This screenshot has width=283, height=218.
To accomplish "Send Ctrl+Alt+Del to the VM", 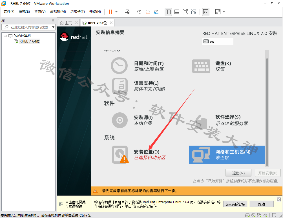I will coord(127,12).
